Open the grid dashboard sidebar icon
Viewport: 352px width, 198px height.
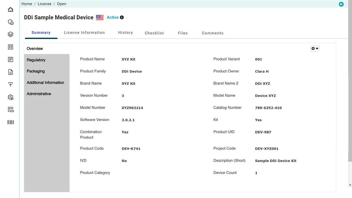(10, 47)
